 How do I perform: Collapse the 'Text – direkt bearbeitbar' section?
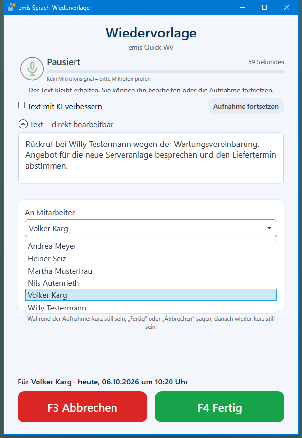(23, 124)
